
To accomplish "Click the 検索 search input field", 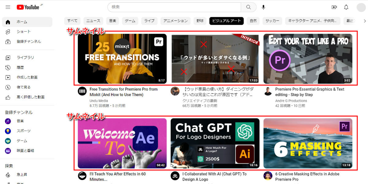I will (174, 7).
